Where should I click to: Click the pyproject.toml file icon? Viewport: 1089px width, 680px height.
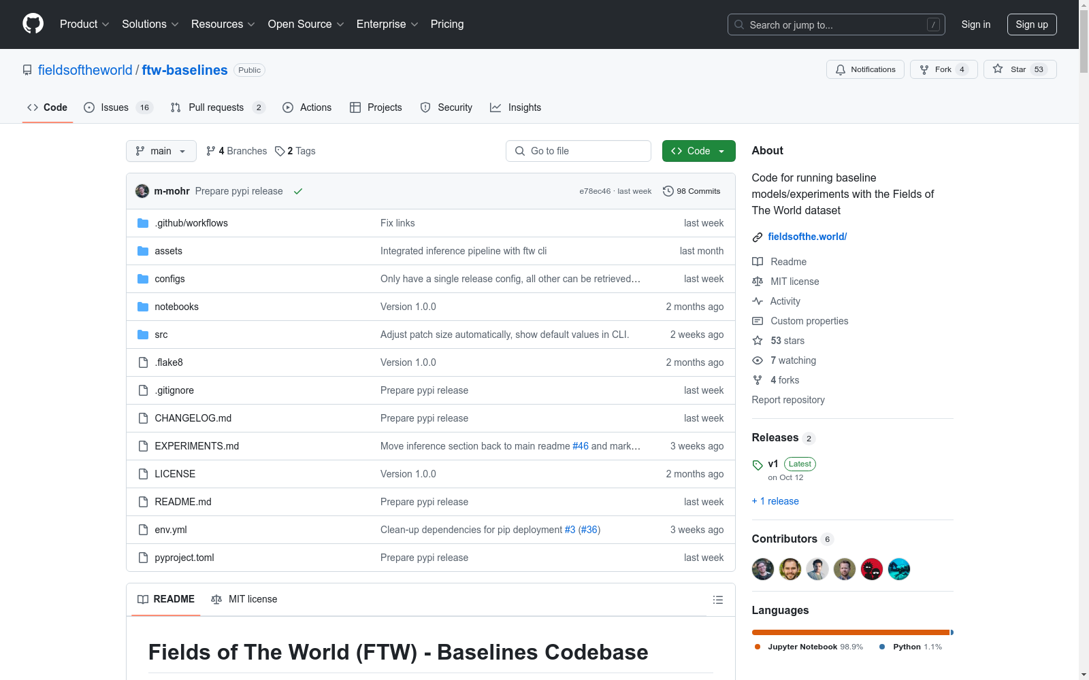(x=143, y=558)
